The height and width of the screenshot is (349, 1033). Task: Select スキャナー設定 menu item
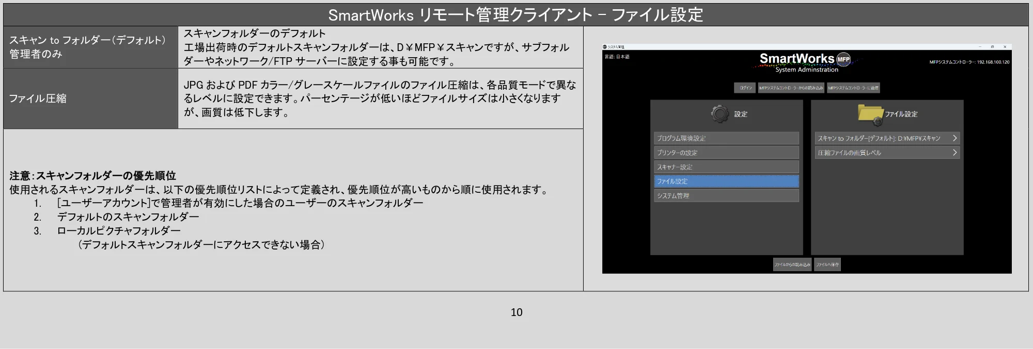pos(726,167)
